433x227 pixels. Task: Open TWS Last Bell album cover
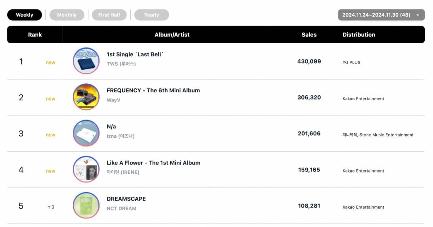click(x=86, y=61)
